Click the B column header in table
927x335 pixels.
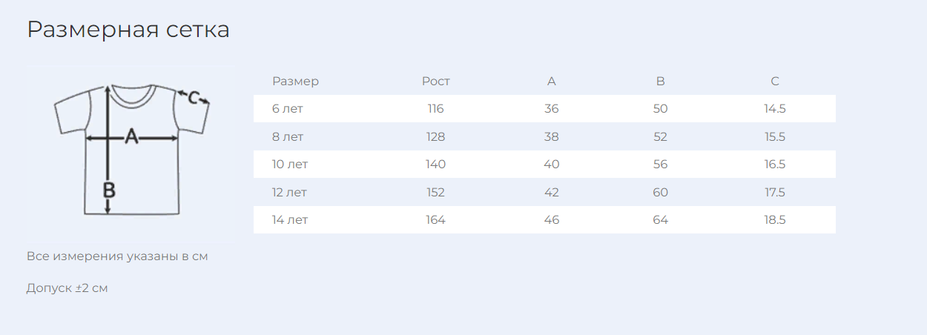(x=660, y=82)
